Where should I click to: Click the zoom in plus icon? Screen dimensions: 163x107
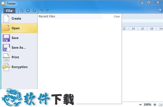point(155,105)
